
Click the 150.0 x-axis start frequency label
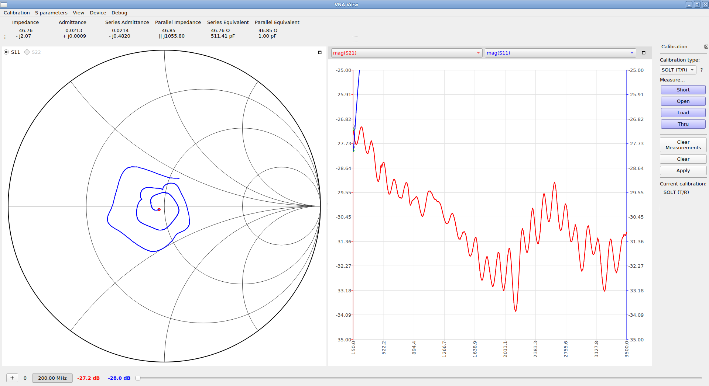click(x=353, y=348)
